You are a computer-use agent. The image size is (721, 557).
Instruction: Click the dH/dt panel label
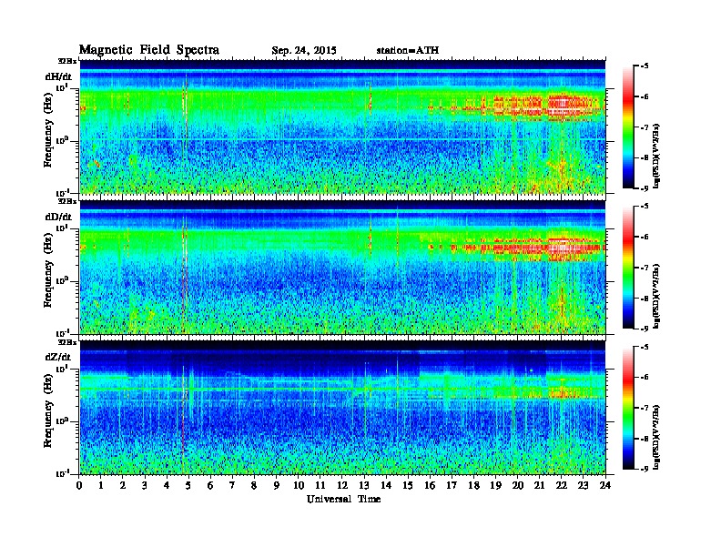pos(58,76)
